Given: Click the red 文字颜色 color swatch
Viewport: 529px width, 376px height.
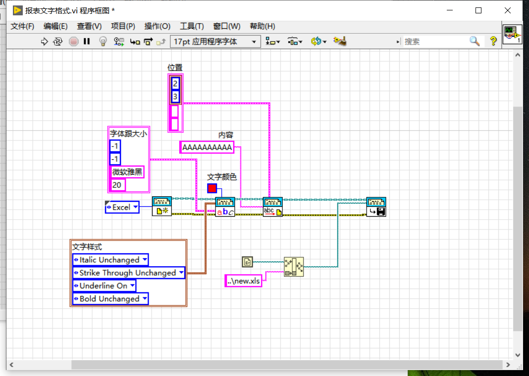Looking at the screenshot, I should click(x=212, y=188).
